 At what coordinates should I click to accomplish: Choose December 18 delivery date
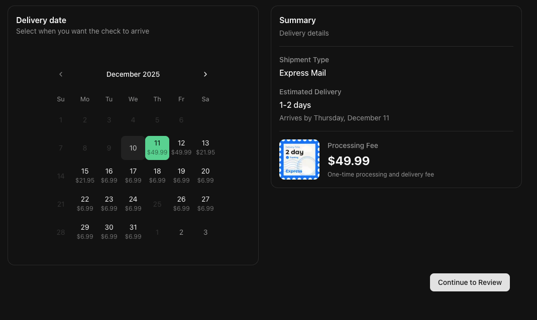(x=157, y=175)
